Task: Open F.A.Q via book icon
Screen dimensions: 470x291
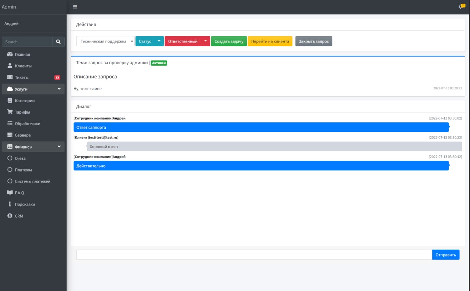Action: (10, 193)
